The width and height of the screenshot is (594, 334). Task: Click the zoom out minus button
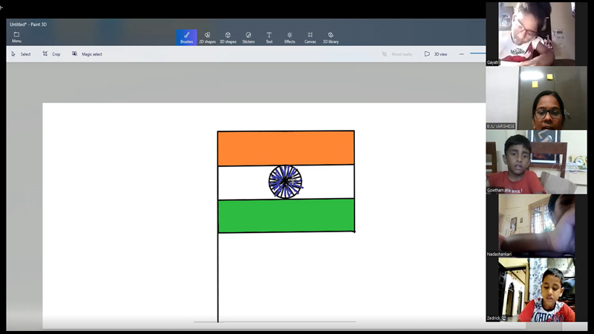point(461,54)
